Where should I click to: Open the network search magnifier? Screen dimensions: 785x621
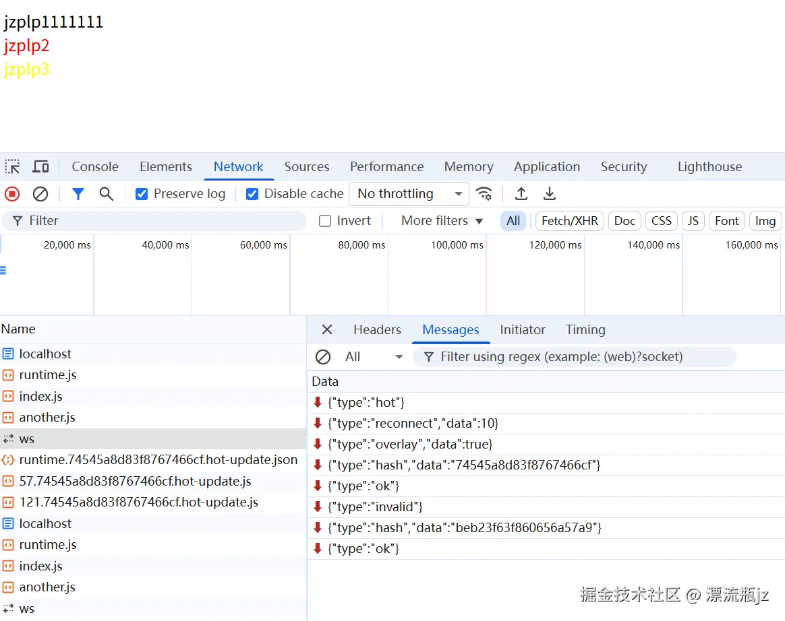click(x=106, y=193)
